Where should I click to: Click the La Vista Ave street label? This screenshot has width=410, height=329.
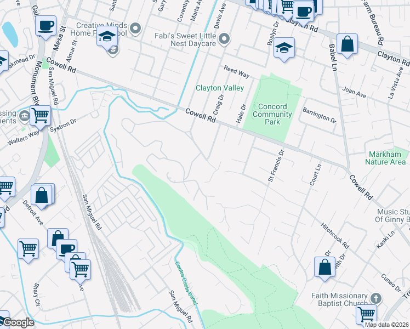(x=396, y=83)
